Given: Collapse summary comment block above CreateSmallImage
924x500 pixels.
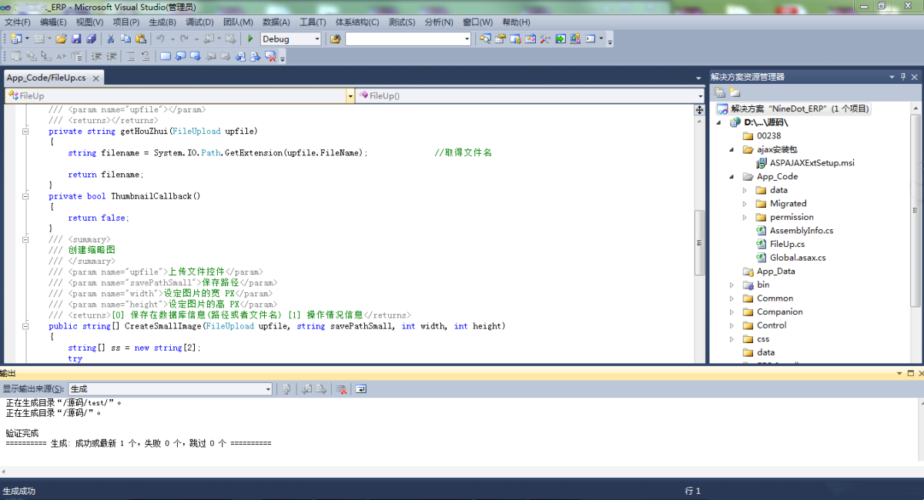Looking at the screenshot, I should pos(25,239).
